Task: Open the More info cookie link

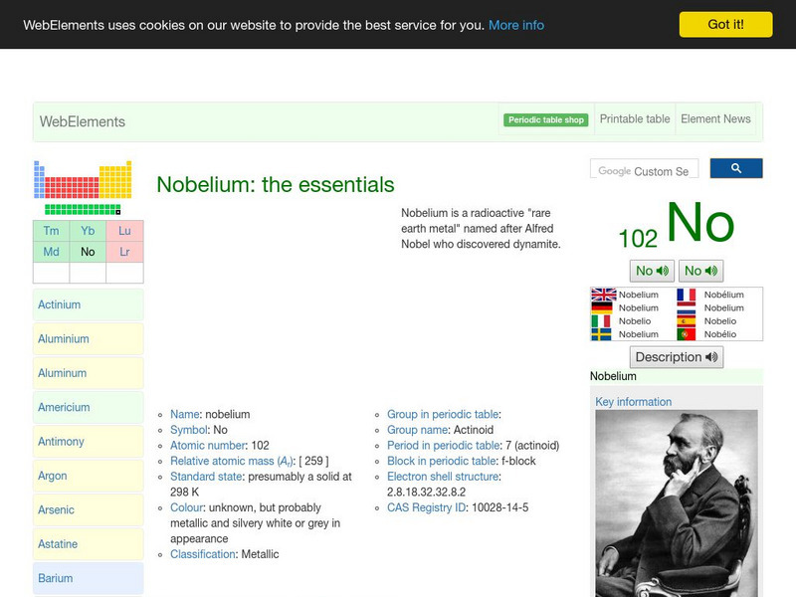Action: pyautogui.click(x=515, y=25)
